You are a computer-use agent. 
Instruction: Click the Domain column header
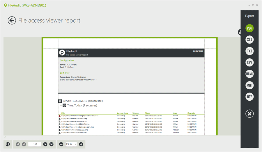click(x=191, y=113)
